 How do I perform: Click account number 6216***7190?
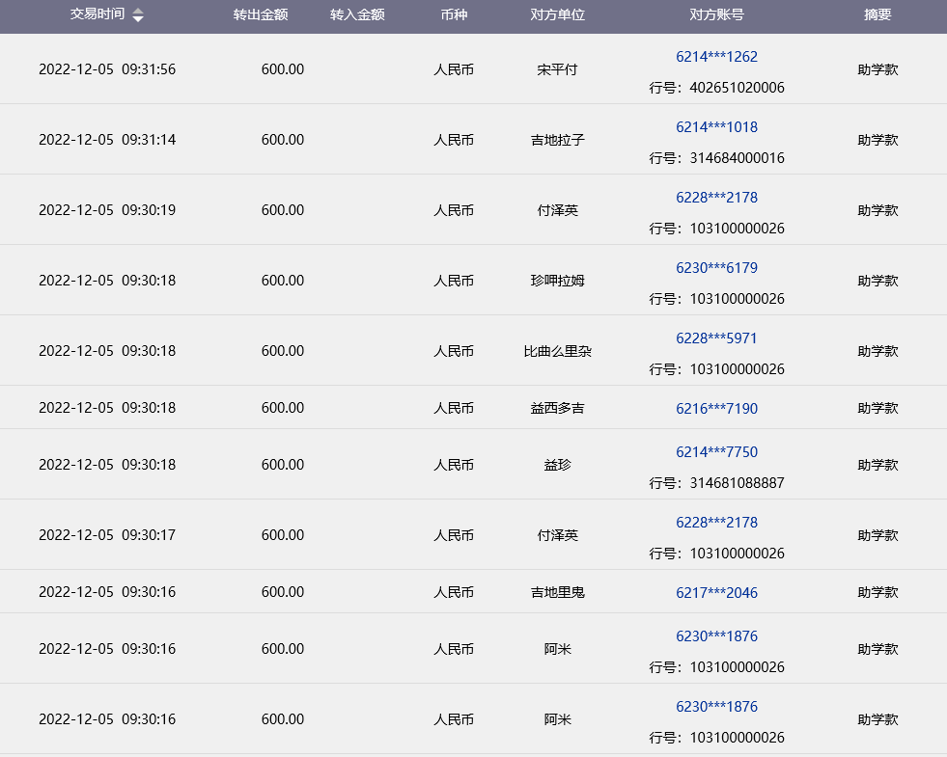[716, 409]
